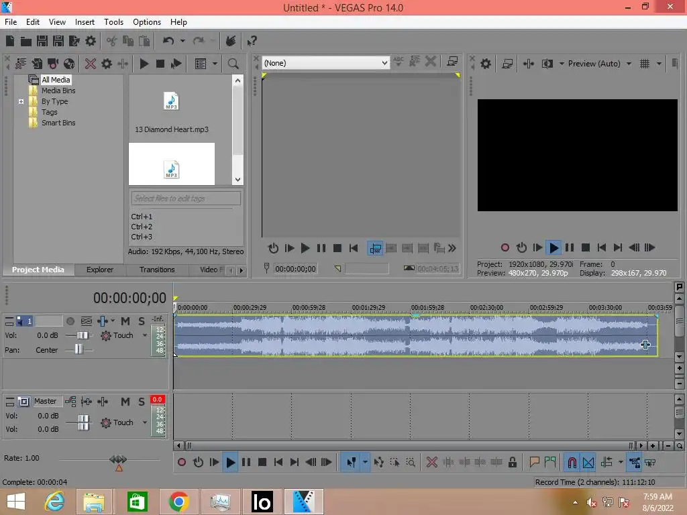Click the New Project icon in main toolbar
Image resolution: width=687 pixels, height=515 pixels.
point(9,41)
